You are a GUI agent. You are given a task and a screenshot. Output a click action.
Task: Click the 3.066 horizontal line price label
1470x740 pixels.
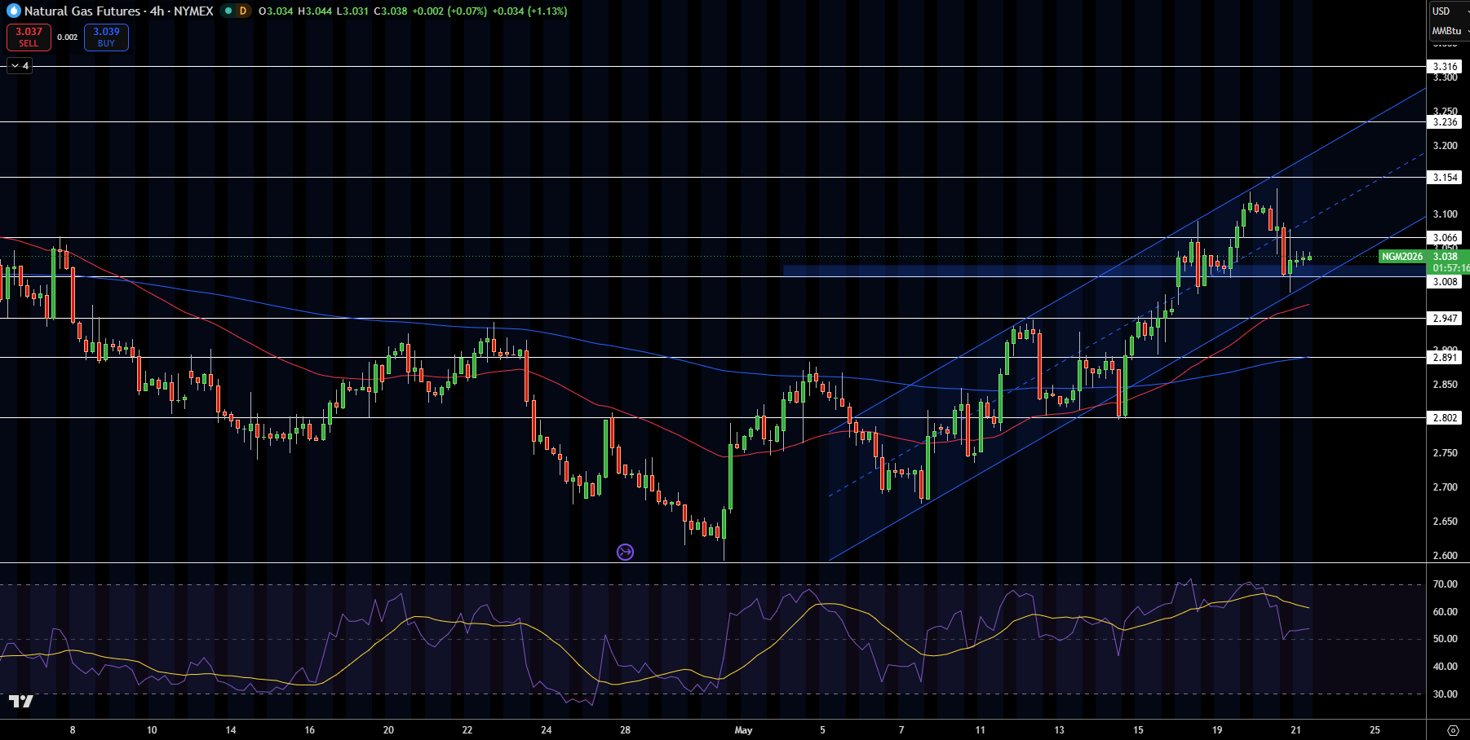tap(1446, 238)
